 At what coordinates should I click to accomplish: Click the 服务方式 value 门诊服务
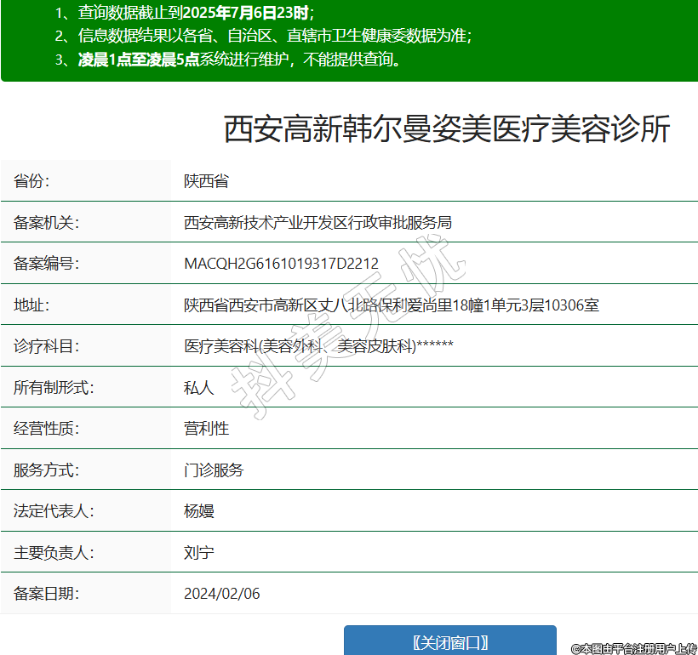pyautogui.click(x=214, y=470)
